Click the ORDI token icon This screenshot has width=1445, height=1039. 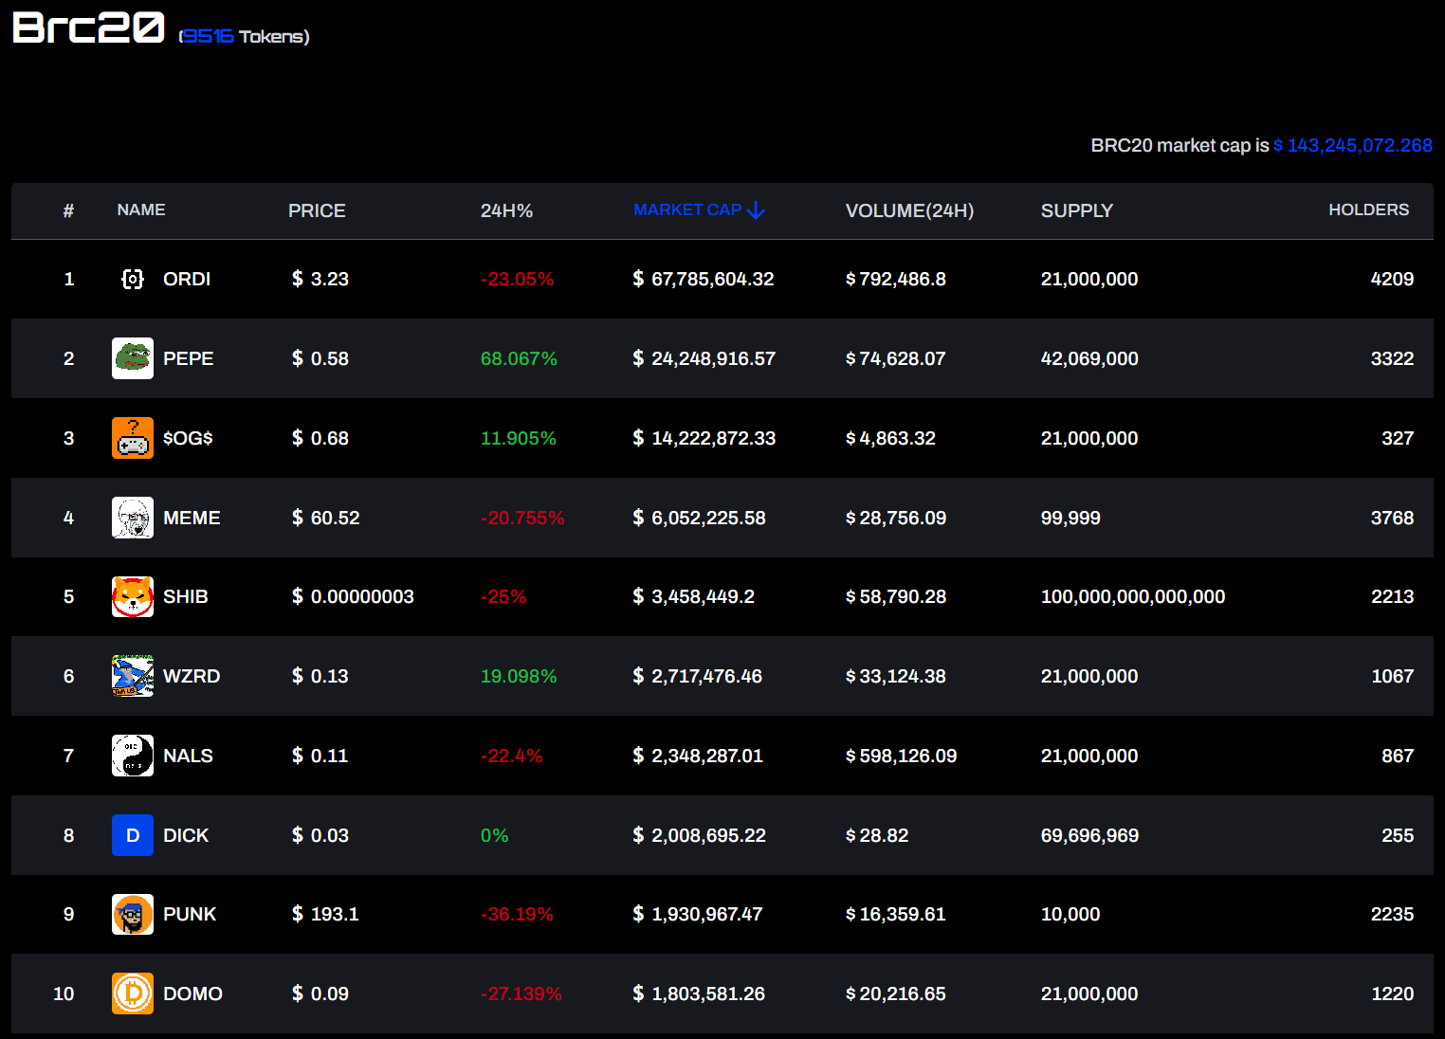point(133,279)
